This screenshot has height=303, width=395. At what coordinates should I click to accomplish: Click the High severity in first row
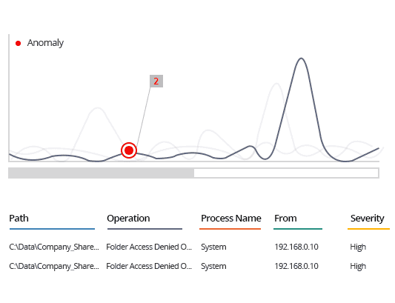tap(358, 247)
